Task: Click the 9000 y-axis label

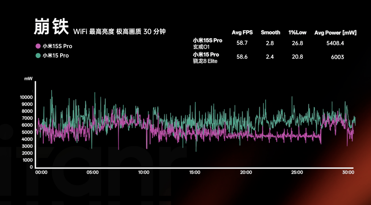Action: click(28, 104)
